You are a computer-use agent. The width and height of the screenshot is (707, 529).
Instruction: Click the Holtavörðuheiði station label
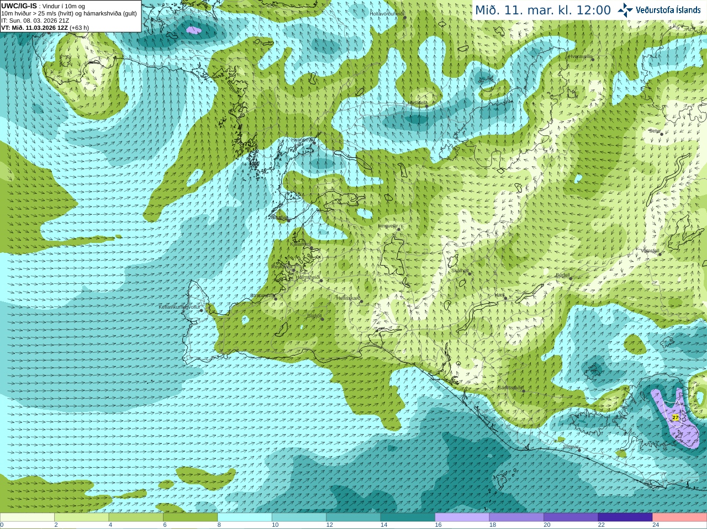tap(387, 13)
